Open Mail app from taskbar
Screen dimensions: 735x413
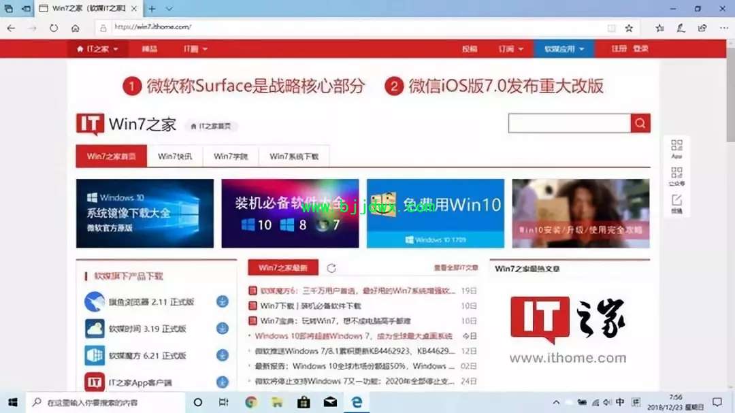330,402
